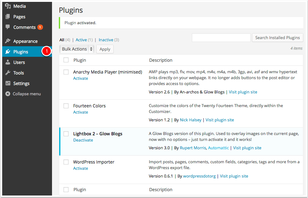Check the Anarchy Media Player checkbox
The image size is (308, 198).
pyautogui.click(x=66, y=72)
